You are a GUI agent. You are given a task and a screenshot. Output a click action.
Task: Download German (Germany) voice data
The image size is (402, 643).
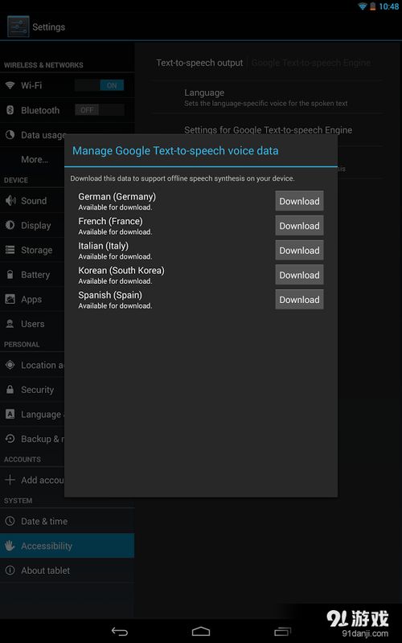pyautogui.click(x=299, y=201)
